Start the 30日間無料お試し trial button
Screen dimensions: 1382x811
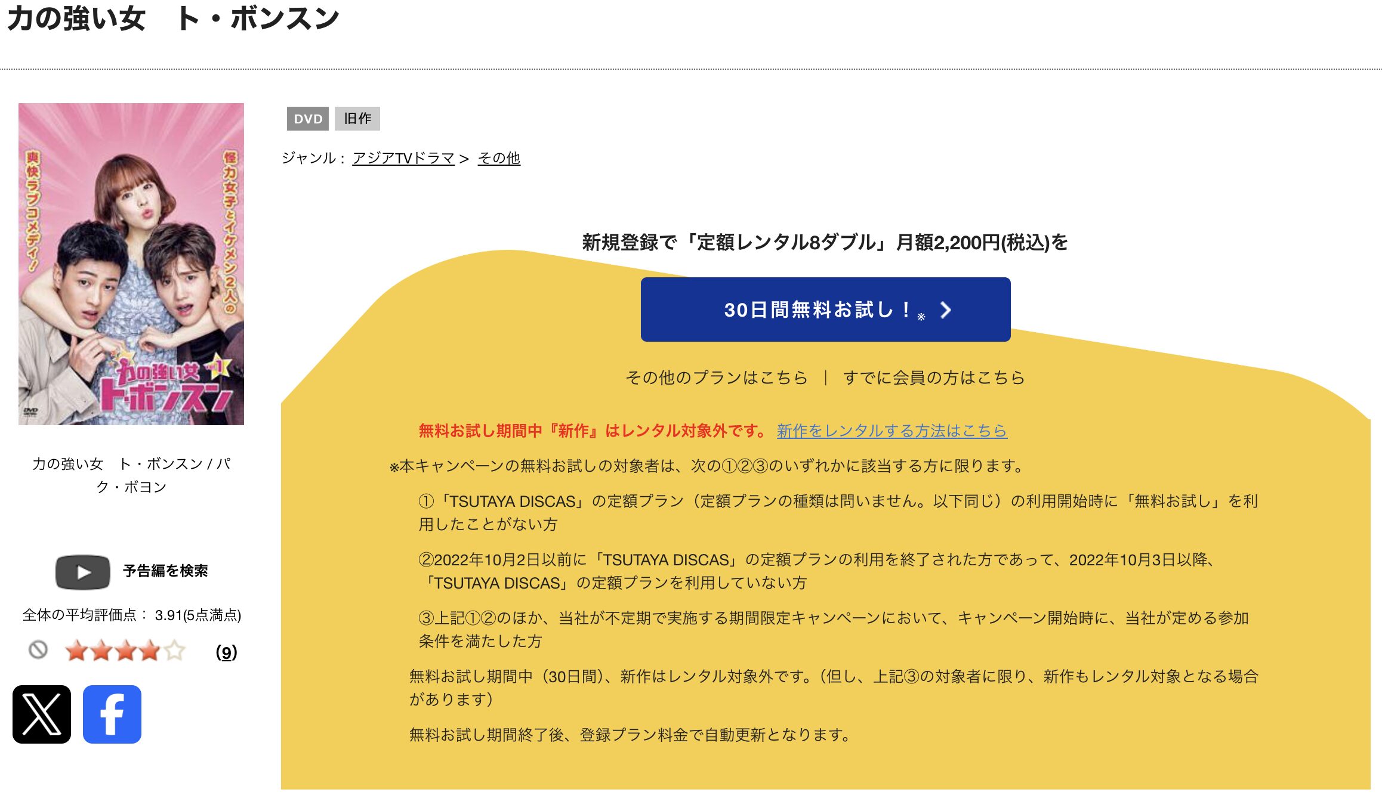825,309
